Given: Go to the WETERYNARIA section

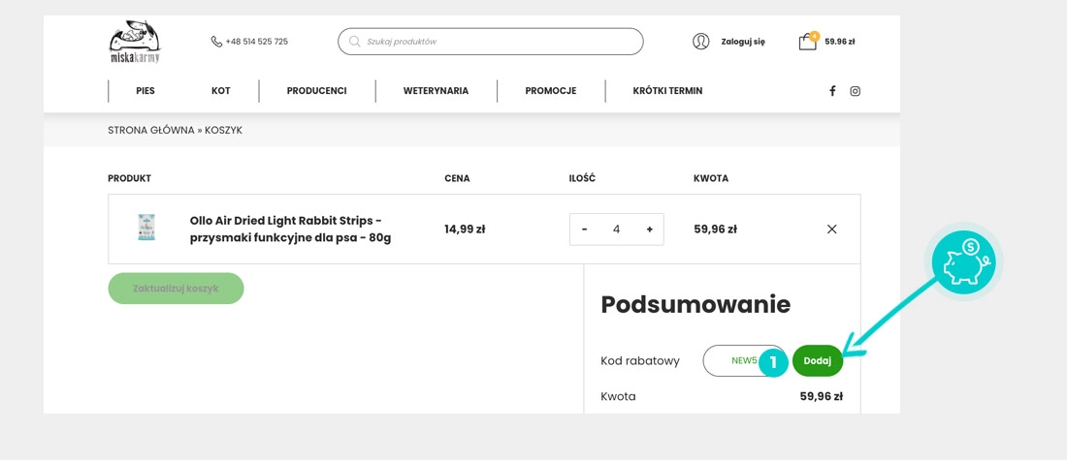Looking at the screenshot, I should (436, 91).
